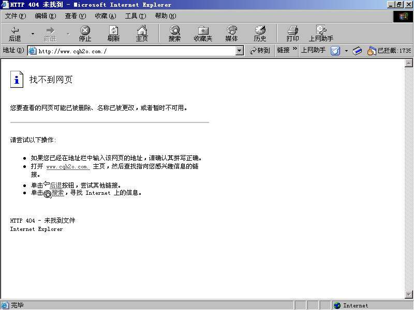Open the 编辑(E) menu

46,16
